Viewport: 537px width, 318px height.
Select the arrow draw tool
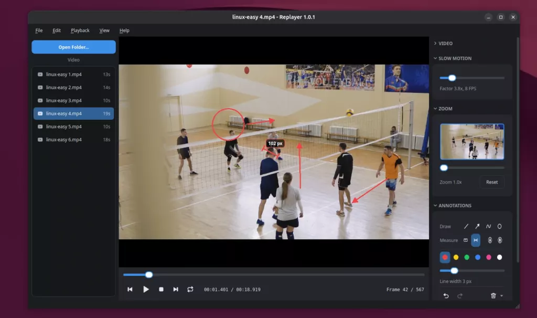click(x=477, y=226)
